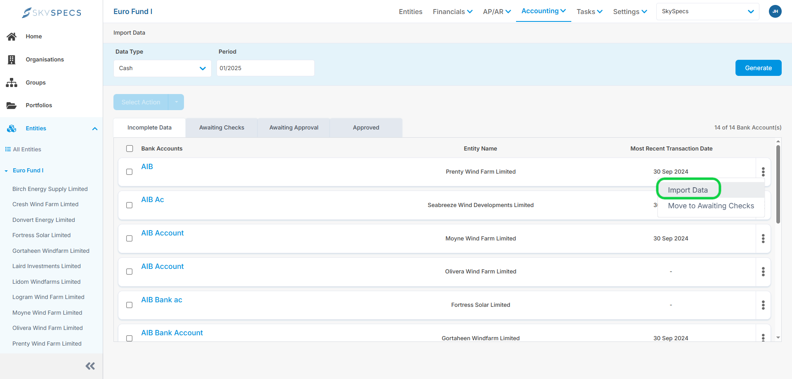792x379 pixels.
Task: Select Logram Wind Farm Limited in sidebar
Action: click(48, 297)
